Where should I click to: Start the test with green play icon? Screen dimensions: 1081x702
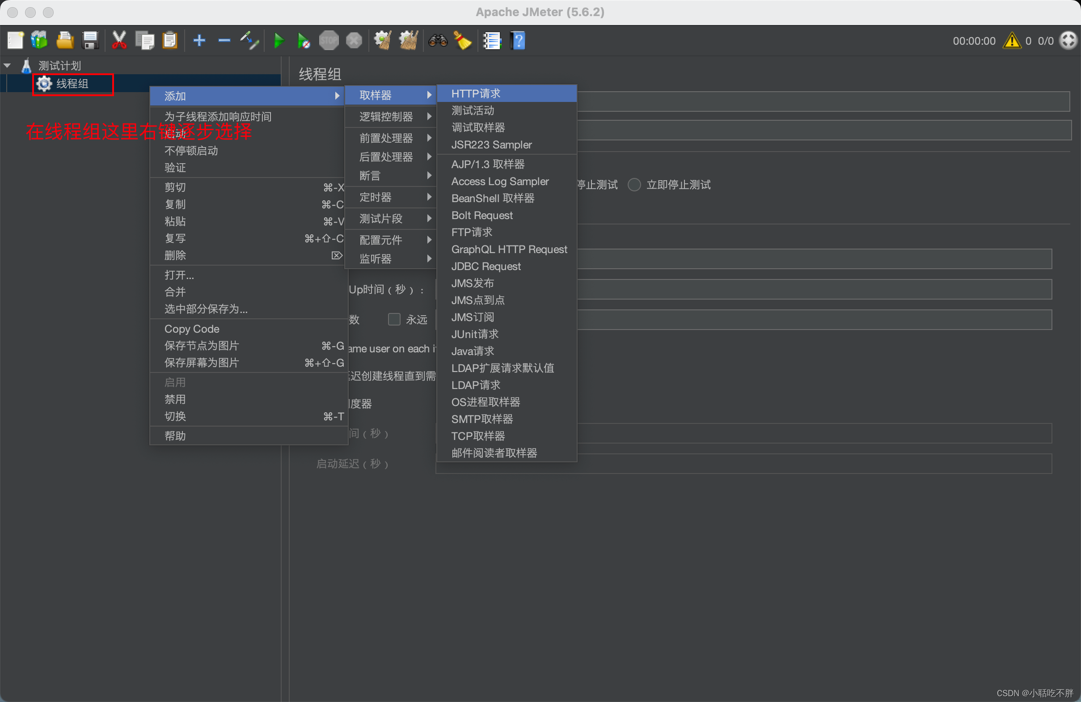click(279, 40)
